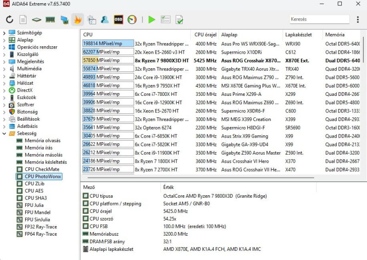Expand the Hálózat tree node
Viewport: 367px width, 260px height.
click(x=4, y=83)
